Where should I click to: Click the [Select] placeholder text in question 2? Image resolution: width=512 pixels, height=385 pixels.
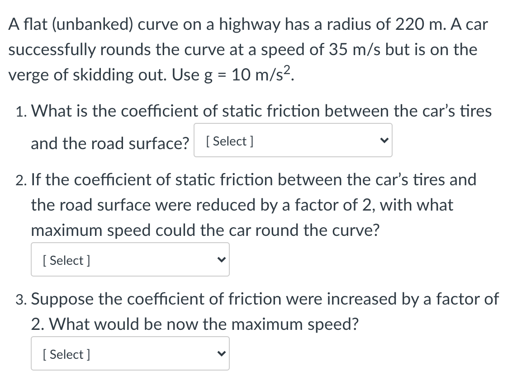pos(66,260)
